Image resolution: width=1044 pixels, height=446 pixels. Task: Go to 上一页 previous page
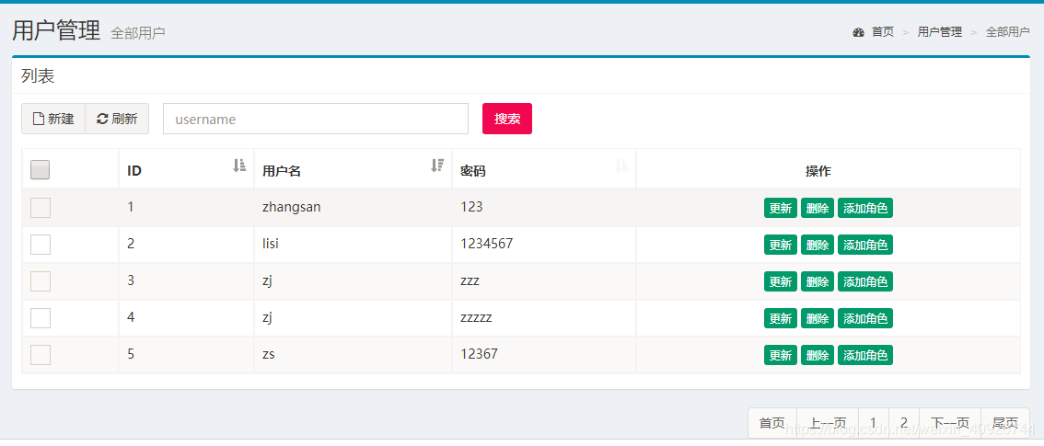(828, 423)
